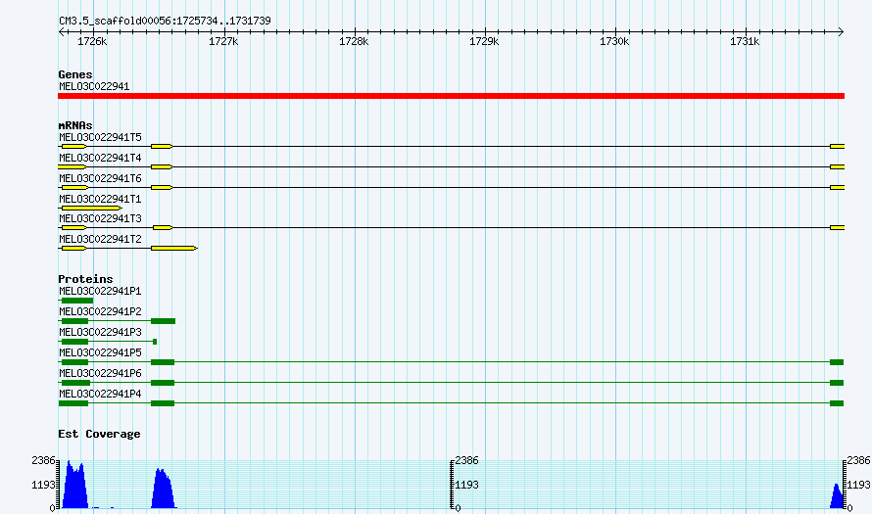Image resolution: width=872 pixels, height=514 pixels.
Task: Open protein label MELO3C022941P4
Action: [x=100, y=394]
